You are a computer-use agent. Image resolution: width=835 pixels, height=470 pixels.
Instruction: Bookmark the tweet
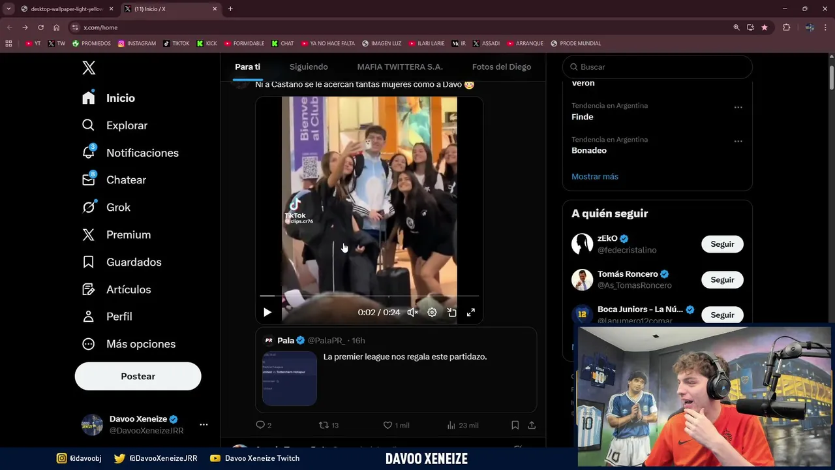click(x=515, y=425)
